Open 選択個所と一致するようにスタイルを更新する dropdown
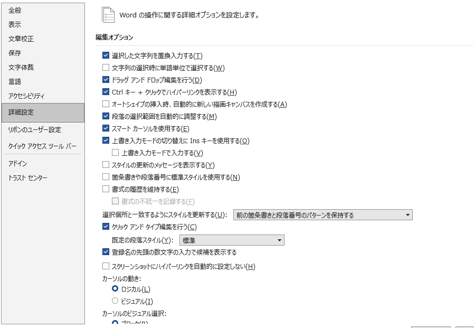This screenshot has height=328, width=474. [x=323, y=215]
